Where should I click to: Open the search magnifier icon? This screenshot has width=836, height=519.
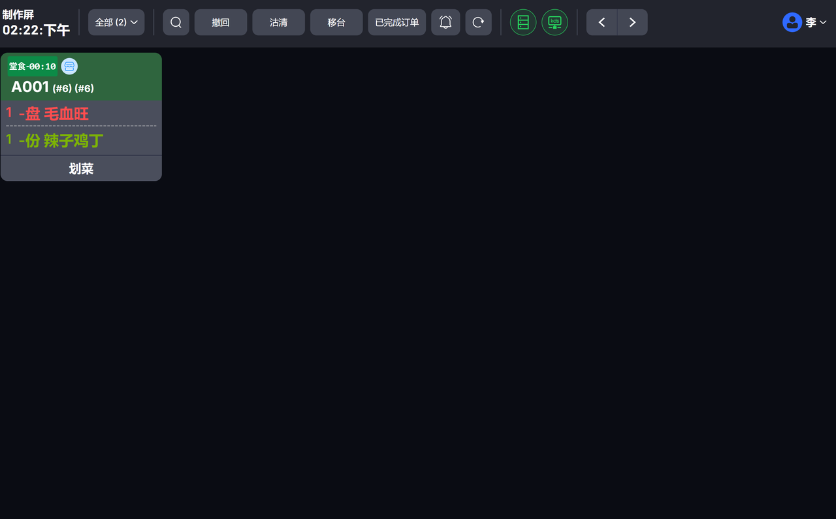[176, 22]
